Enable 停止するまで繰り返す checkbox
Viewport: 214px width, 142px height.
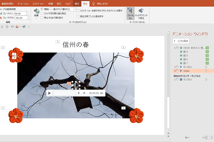[x=42, y=17]
